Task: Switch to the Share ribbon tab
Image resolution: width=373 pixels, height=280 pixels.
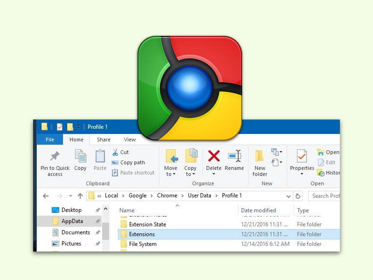Action: click(104, 140)
